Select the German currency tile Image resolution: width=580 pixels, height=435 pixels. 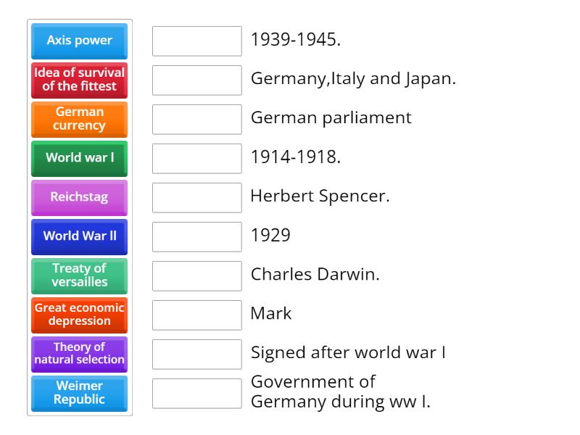click(79, 119)
